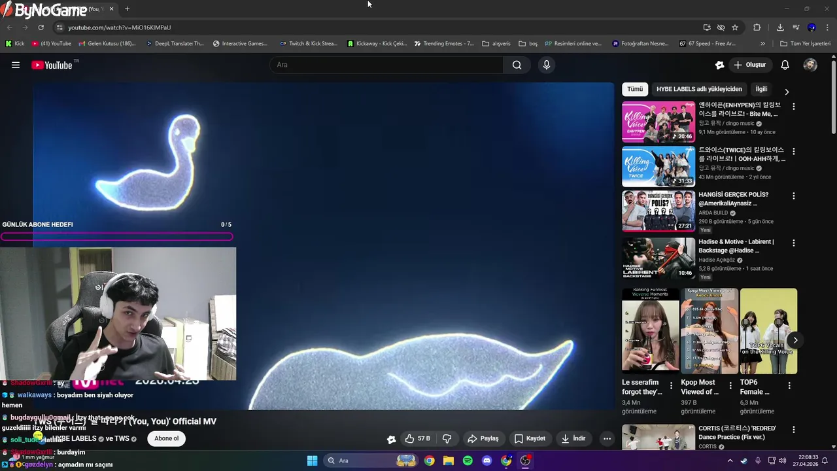Click the Oluştur create button
This screenshot has height=471, width=837.
click(751, 65)
